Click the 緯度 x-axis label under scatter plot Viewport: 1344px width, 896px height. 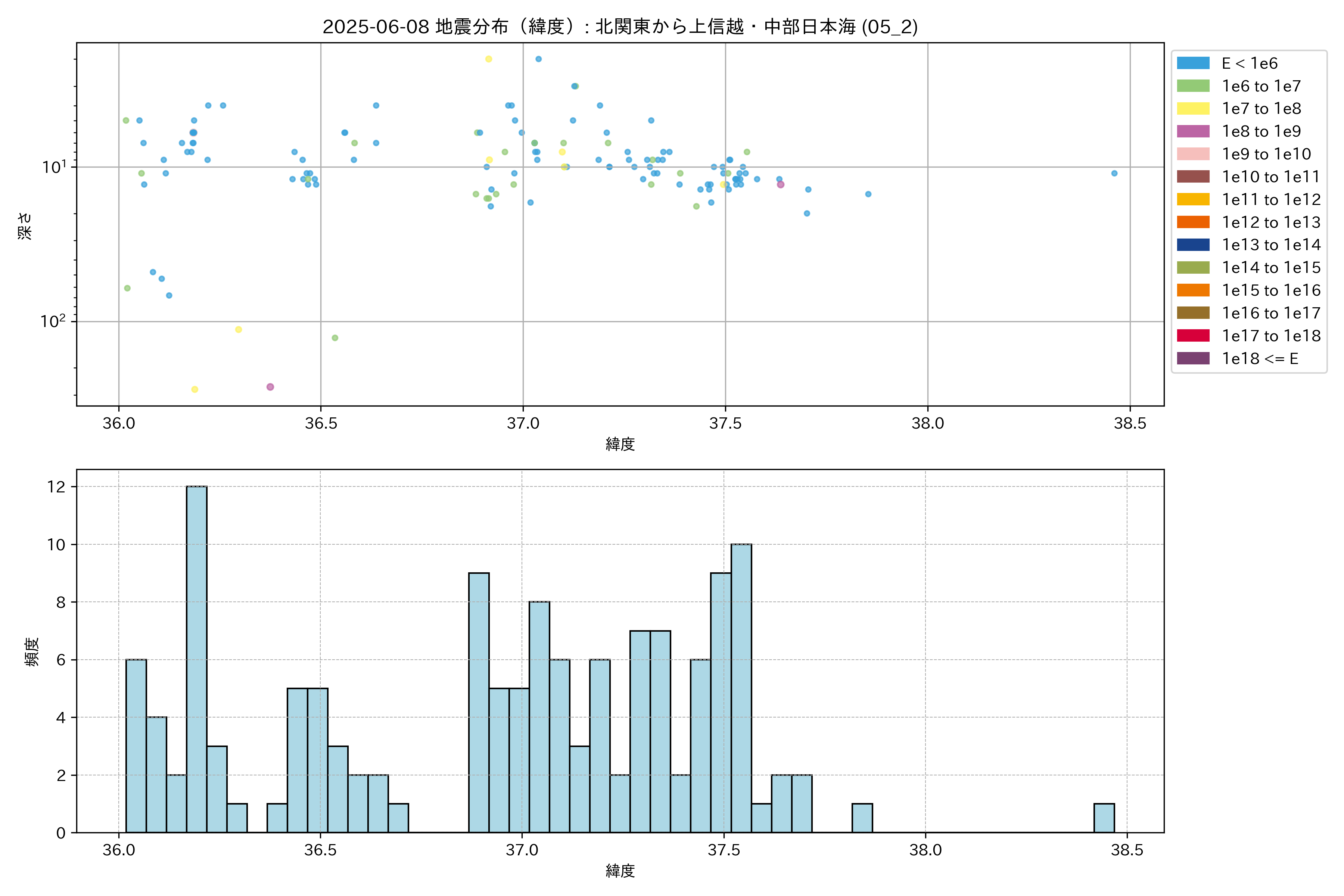pyautogui.click(x=620, y=444)
